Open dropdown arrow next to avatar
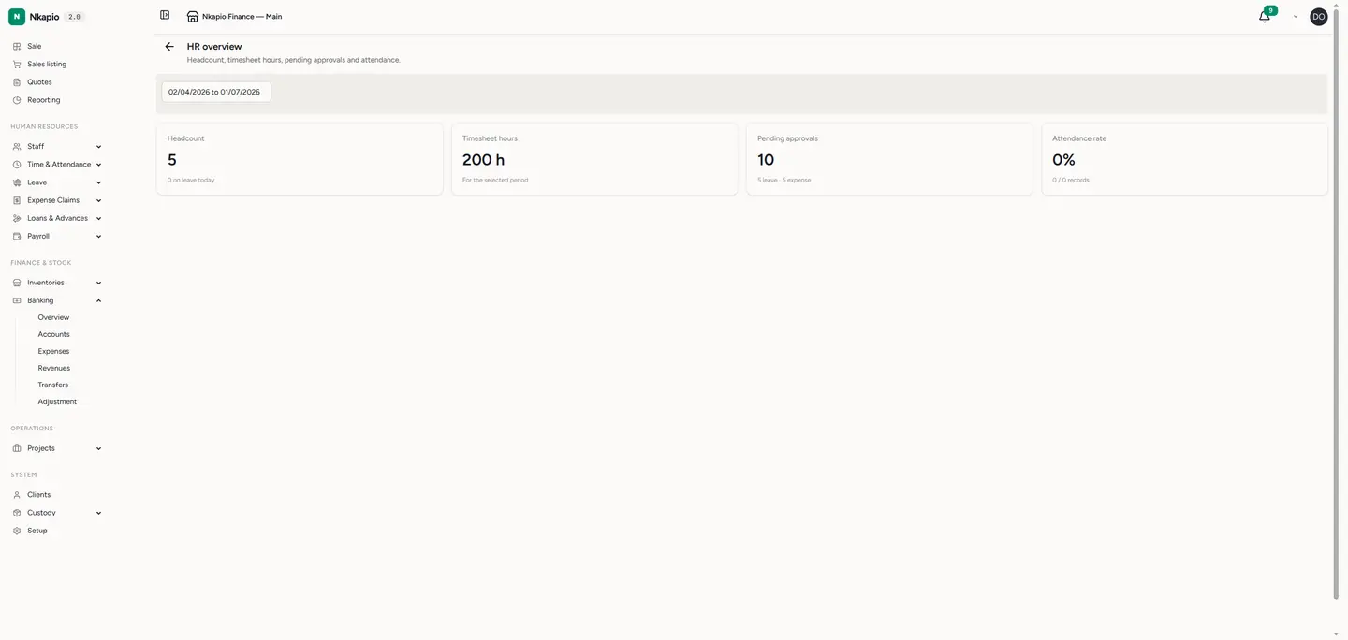 point(1296,17)
